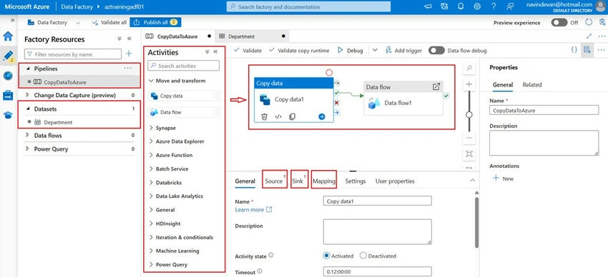The width and height of the screenshot is (608, 277).
Task: Open the feedback person icon in top bar
Action: click(510, 6)
